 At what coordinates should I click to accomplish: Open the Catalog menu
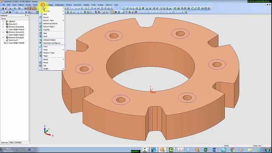86,5
